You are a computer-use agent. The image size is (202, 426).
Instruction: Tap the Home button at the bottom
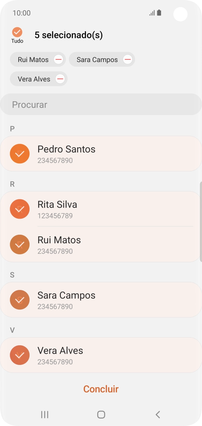101,415
